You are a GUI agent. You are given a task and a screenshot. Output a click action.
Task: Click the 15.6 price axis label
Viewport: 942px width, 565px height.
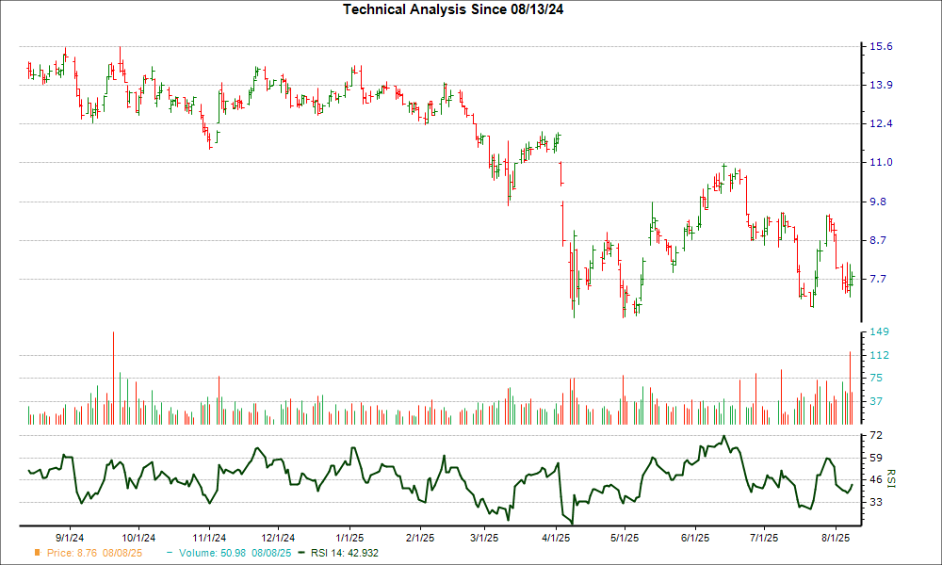click(881, 46)
